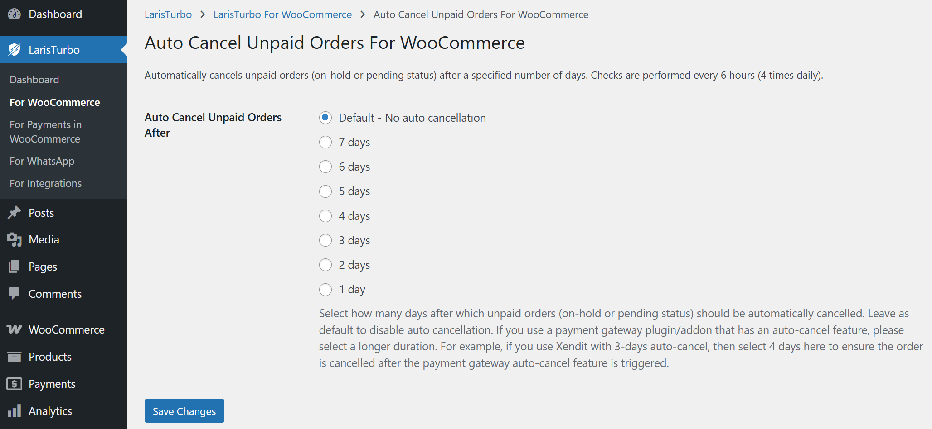Click the Posts pushpin icon
Viewport: 932px width, 429px height.
tap(15, 213)
